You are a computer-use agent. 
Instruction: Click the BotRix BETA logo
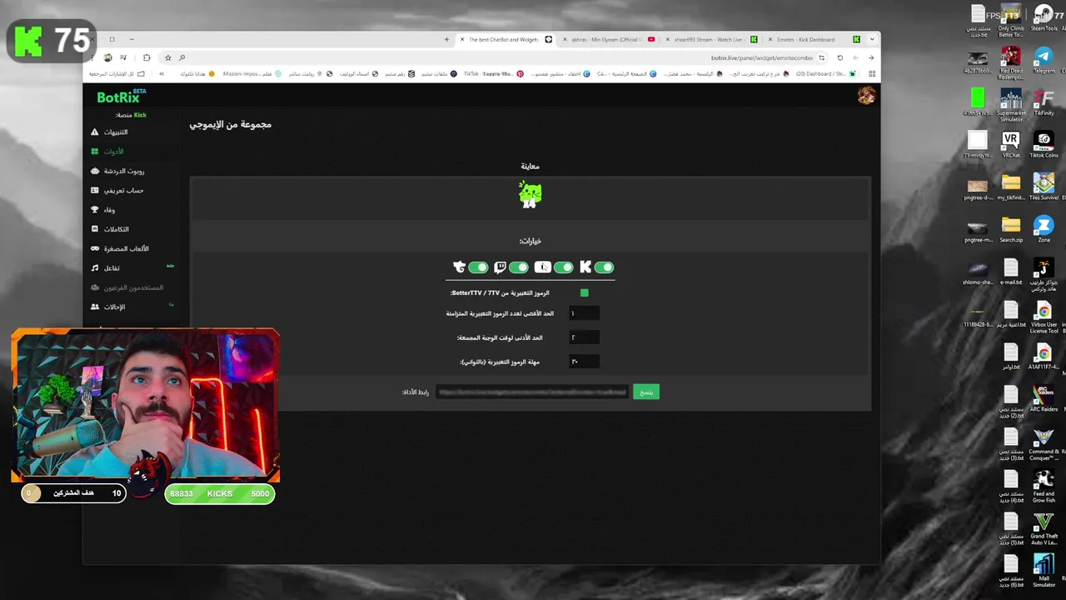pos(121,97)
